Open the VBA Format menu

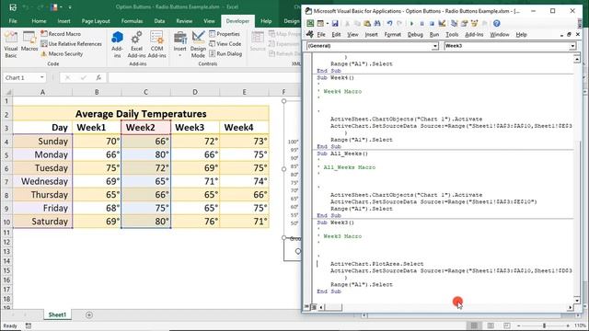393,35
